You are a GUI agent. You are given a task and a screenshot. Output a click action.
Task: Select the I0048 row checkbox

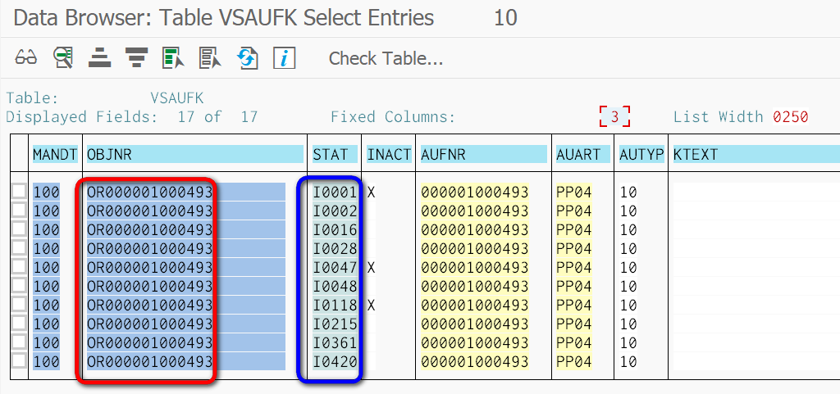(x=19, y=286)
